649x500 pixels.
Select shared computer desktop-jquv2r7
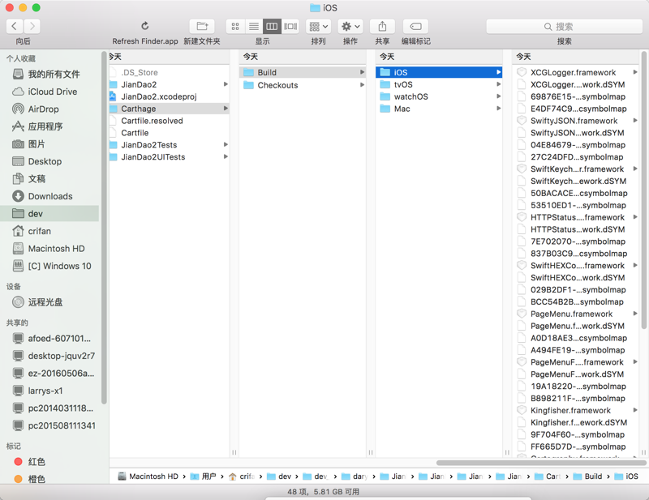[49, 356]
